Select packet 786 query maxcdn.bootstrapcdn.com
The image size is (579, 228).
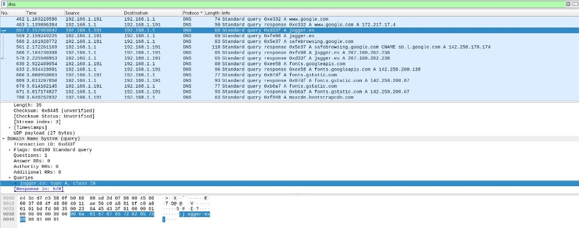[x=289, y=97]
